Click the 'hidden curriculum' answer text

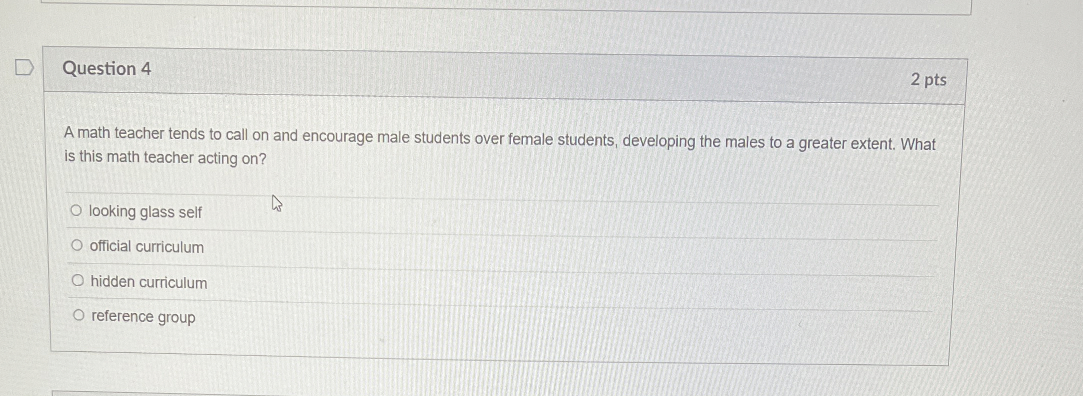(148, 282)
